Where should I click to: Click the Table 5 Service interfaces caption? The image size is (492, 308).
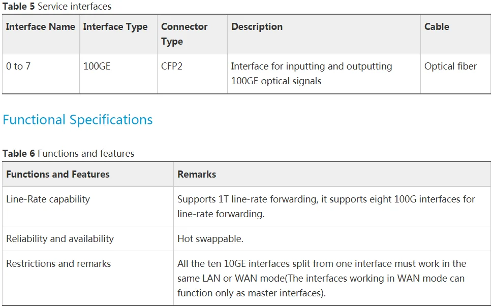click(57, 6)
